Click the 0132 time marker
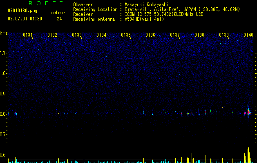 pyautogui.click(x=52, y=35)
